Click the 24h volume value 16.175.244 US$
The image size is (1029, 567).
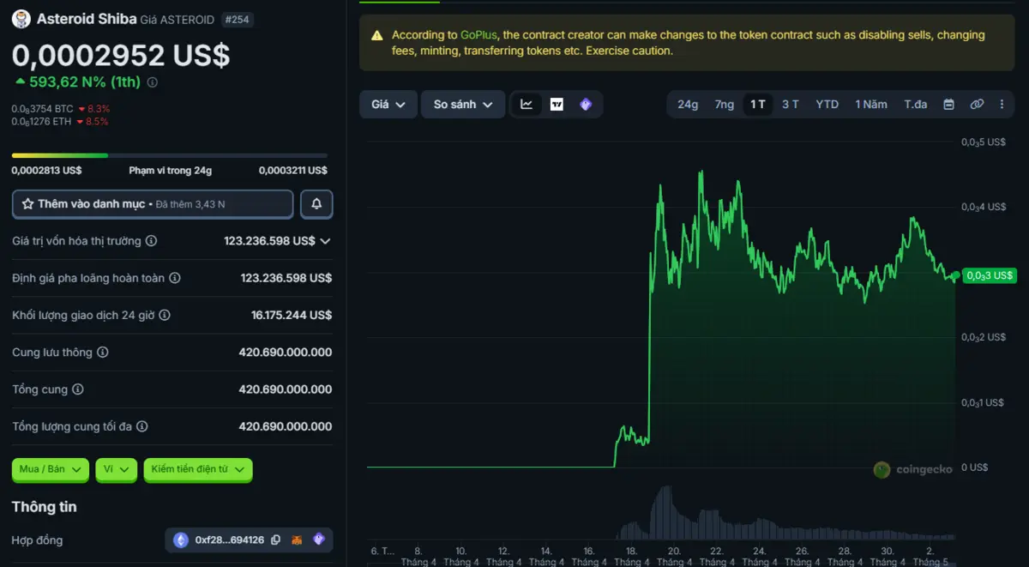click(292, 315)
